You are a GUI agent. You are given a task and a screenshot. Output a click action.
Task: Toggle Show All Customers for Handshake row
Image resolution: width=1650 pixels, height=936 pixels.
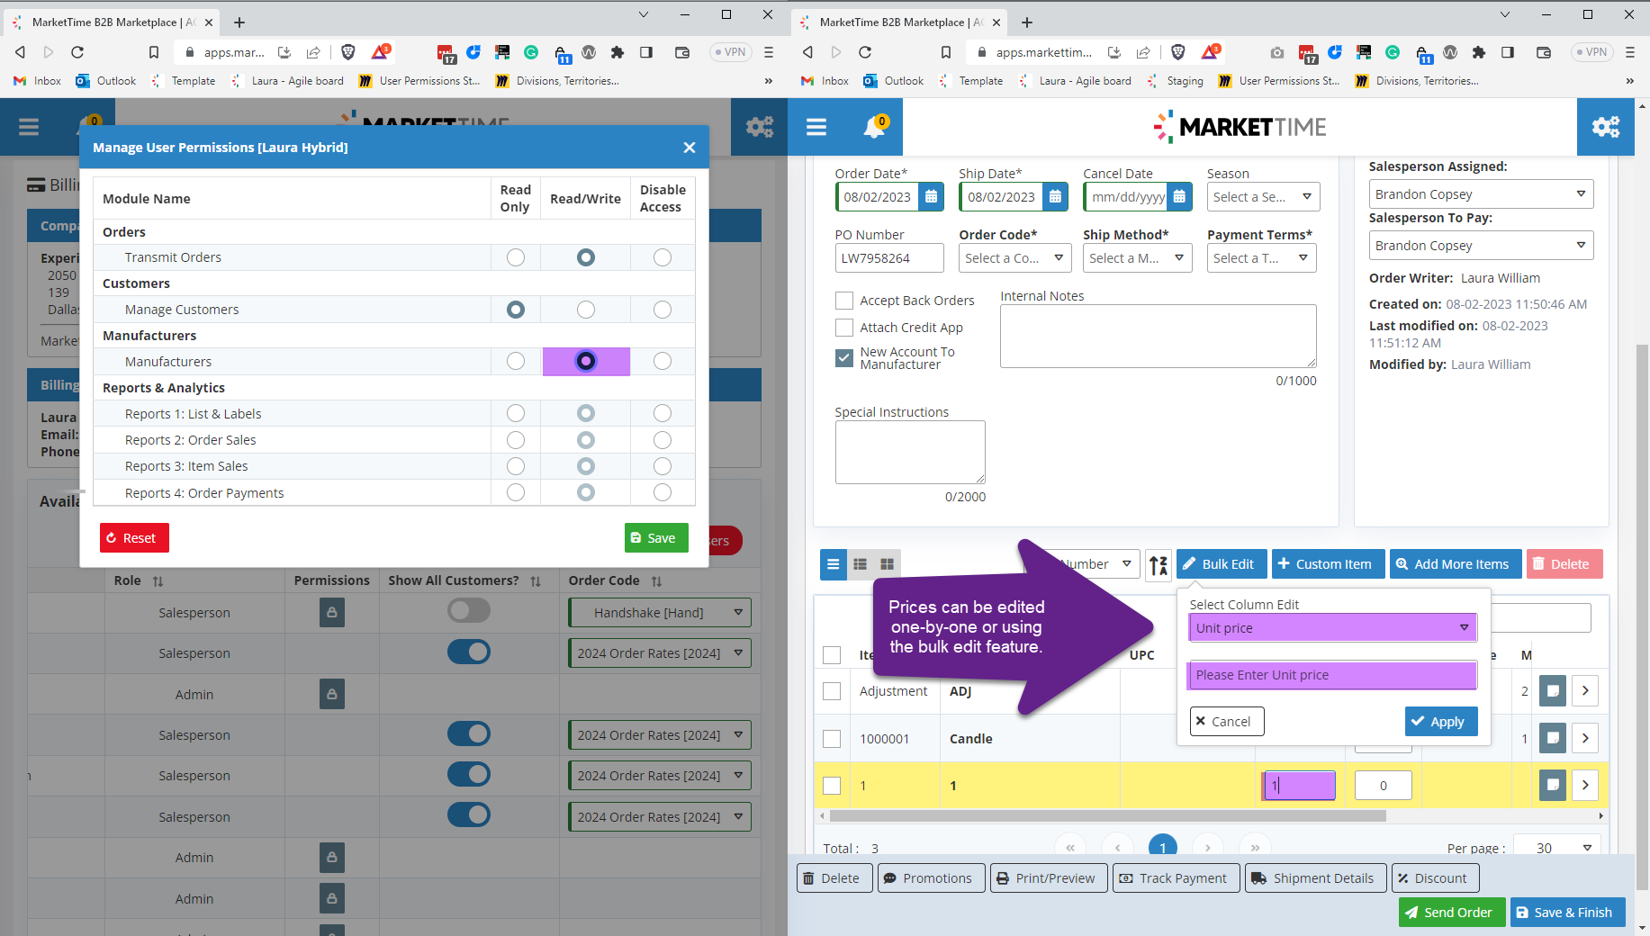[469, 612]
